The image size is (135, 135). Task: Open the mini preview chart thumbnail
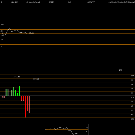(67, 129)
